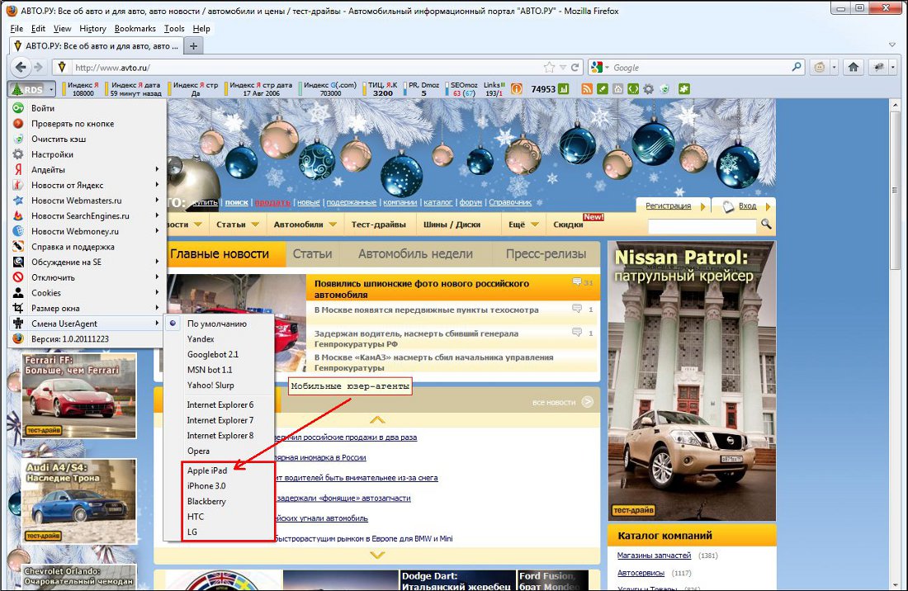908x591 pixels.
Task: Click the search magnifier in Google box
Action: point(797,68)
